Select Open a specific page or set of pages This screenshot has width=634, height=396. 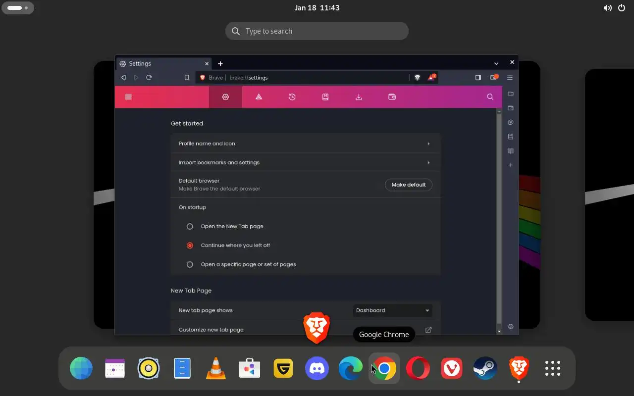click(x=190, y=264)
